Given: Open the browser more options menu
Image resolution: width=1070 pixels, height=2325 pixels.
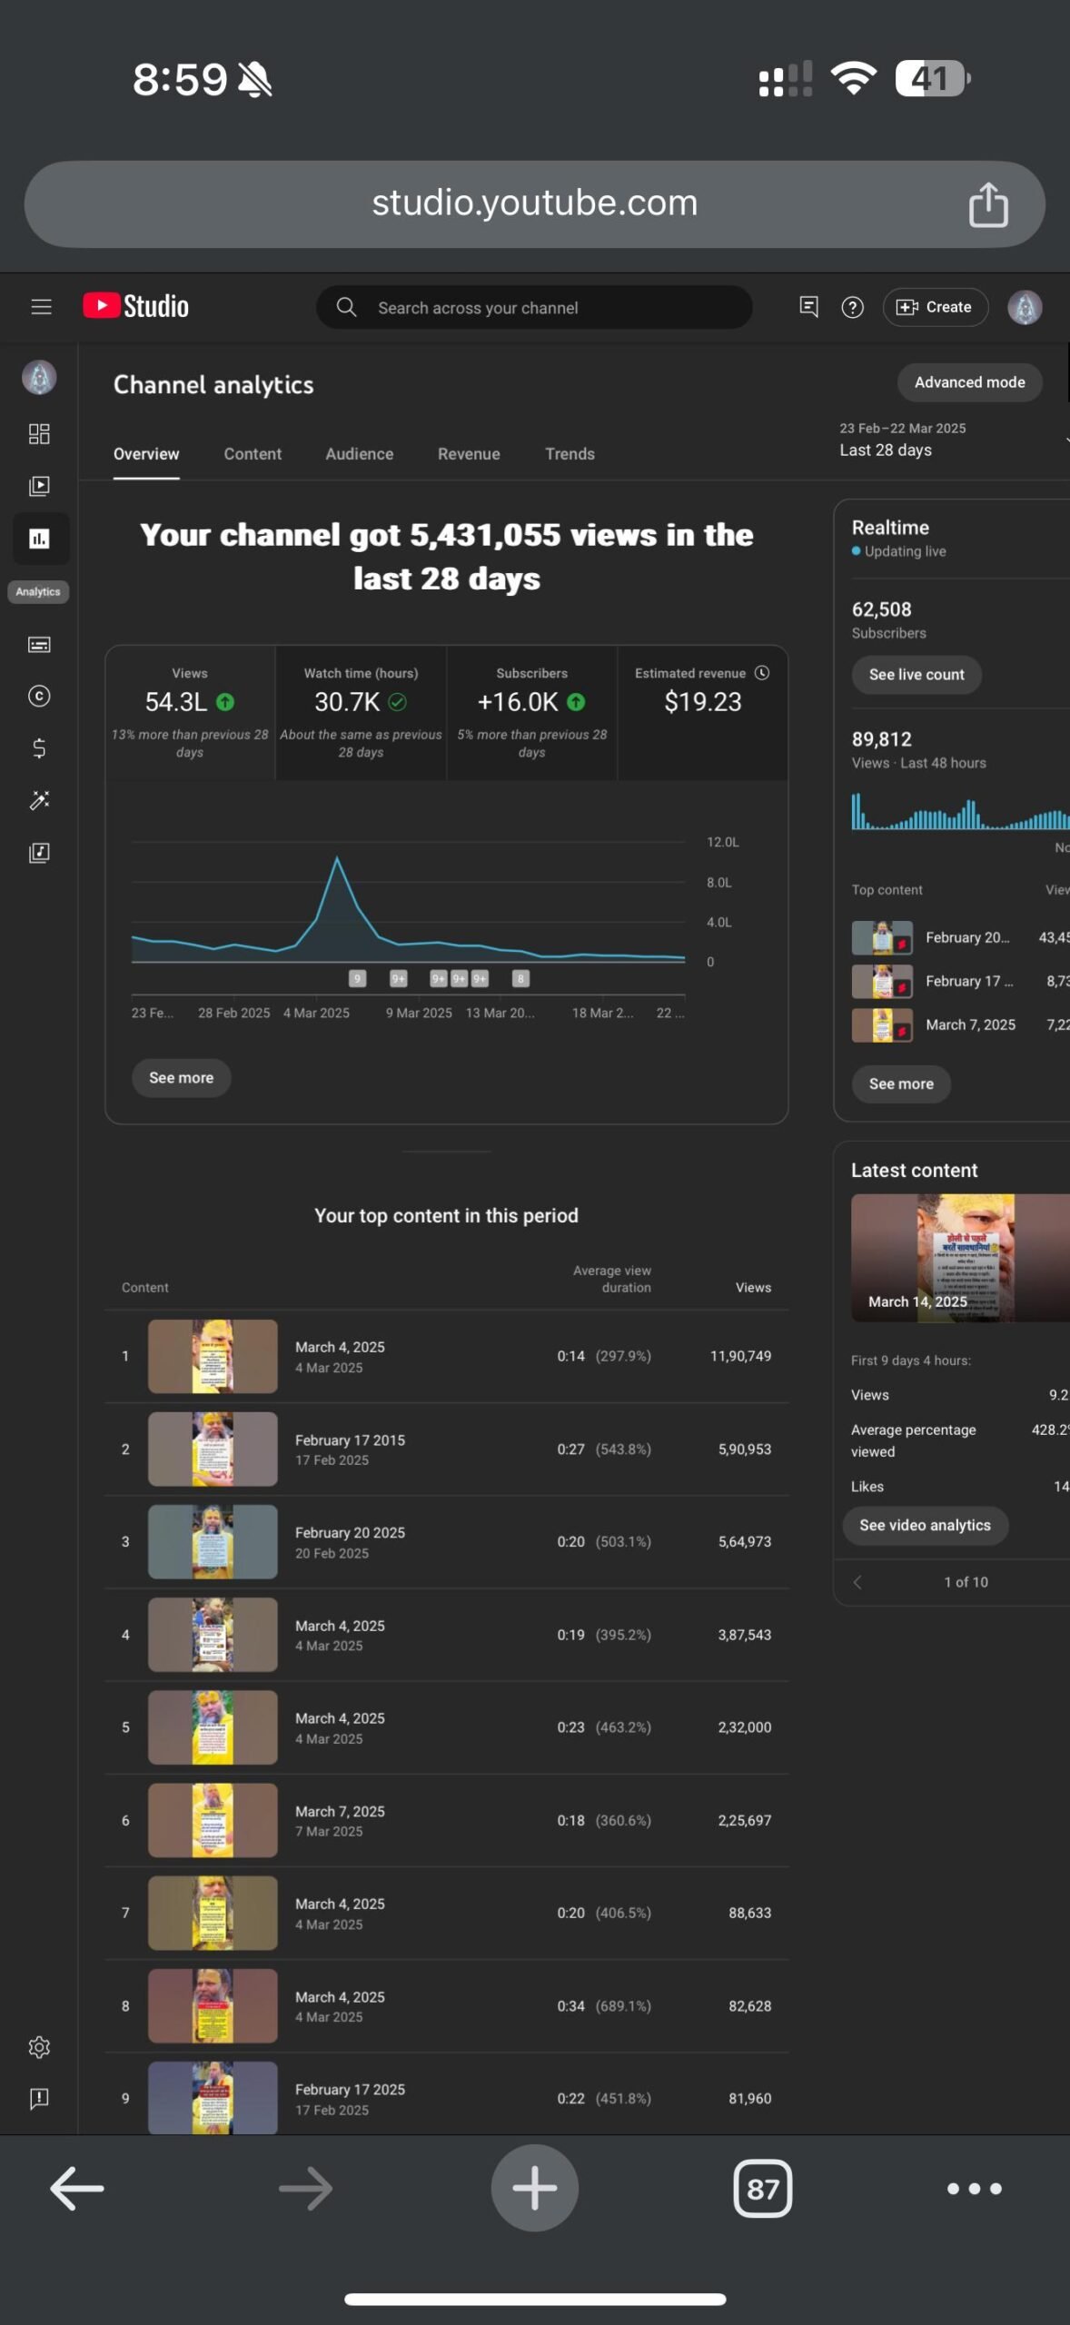Looking at the screenshot, I should tap(974, 2189).
